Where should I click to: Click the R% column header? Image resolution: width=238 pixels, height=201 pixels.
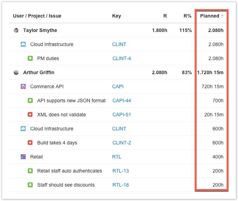coord(188,16)
